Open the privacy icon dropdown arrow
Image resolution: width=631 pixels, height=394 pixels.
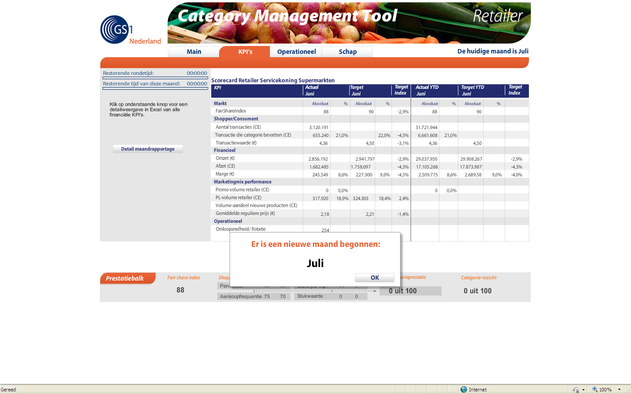click(583, 390)
